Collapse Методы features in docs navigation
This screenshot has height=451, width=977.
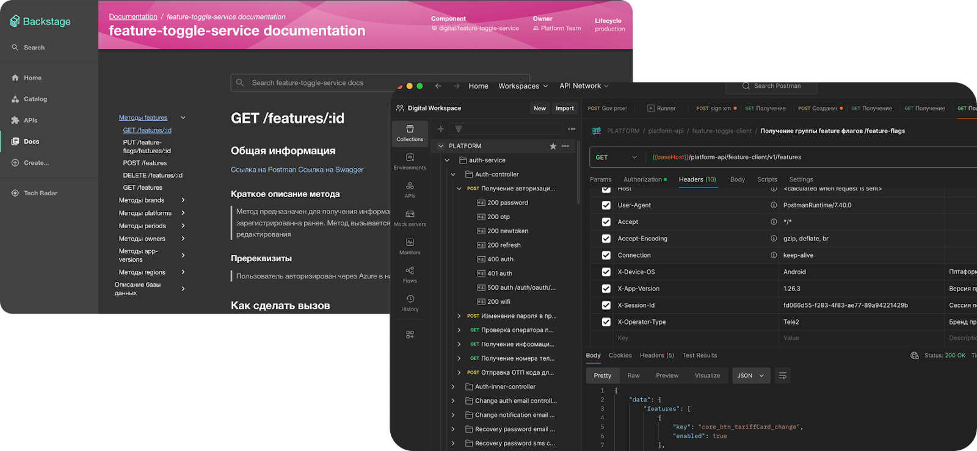tap(183, 118)
